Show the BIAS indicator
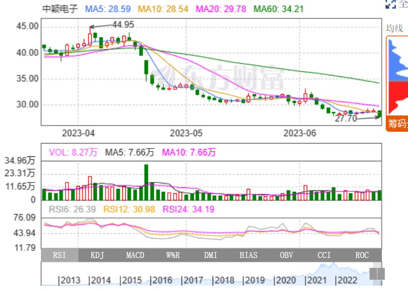The width and height of the screenshot is (408, 293). pos(249,255)
